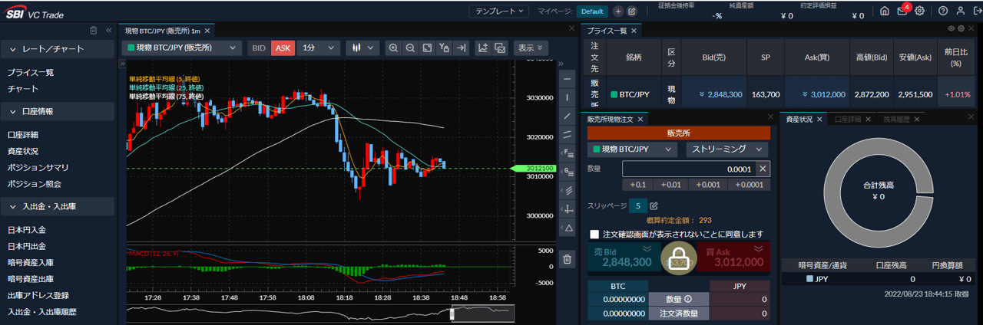Check the order confirmation skip agreement box

[x=594, y=234]
